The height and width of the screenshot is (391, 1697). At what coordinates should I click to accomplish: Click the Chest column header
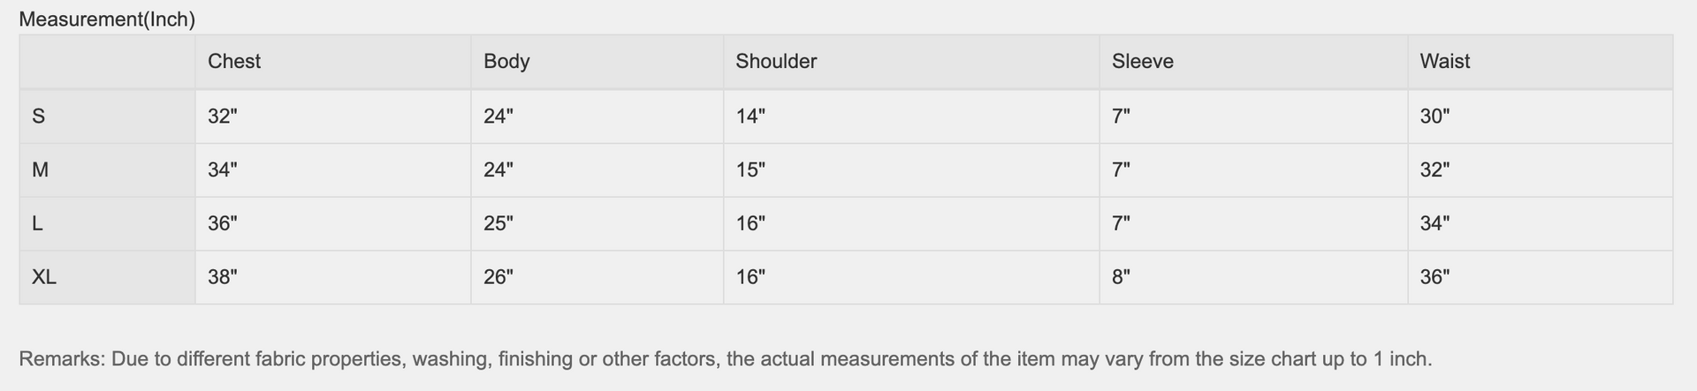(x=234, y=61)
